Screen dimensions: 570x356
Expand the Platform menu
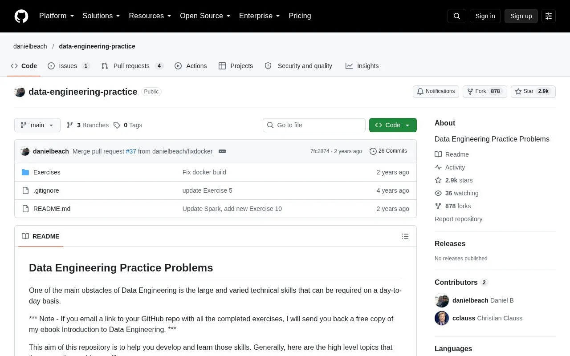coord(57,16)
